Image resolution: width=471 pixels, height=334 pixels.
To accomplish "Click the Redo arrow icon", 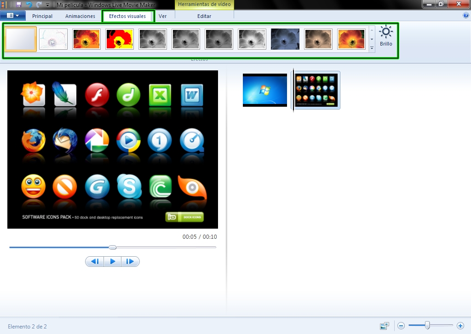I will tap(39, 5).
